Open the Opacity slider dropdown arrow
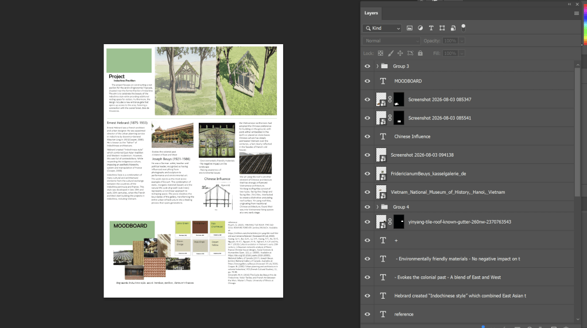This screenshot has height=328, width=587. point(462,41)
